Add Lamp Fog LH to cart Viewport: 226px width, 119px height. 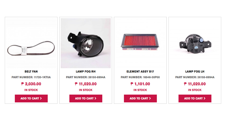tap(195, 98)
